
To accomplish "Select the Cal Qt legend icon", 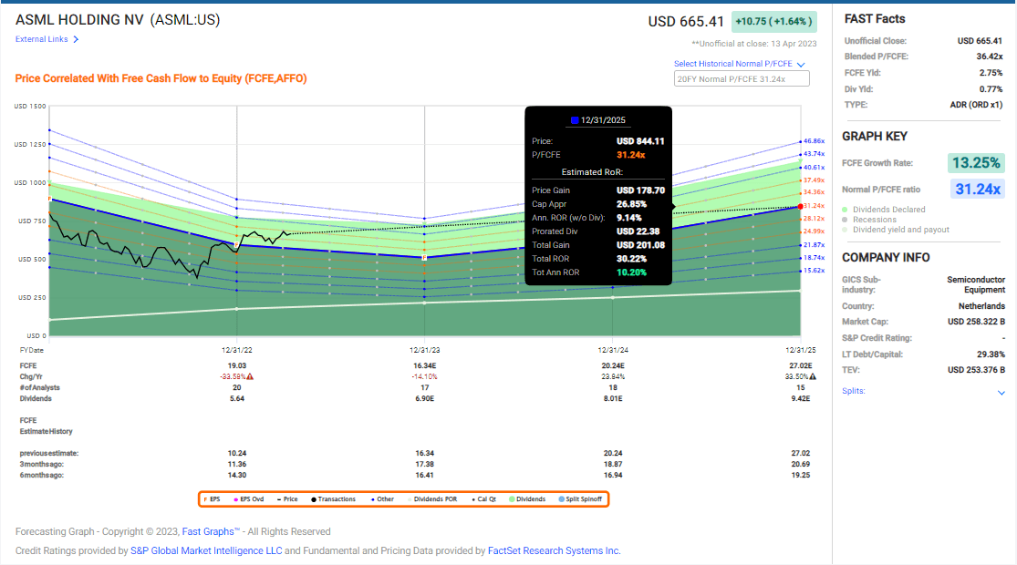I will click(472, 498).
